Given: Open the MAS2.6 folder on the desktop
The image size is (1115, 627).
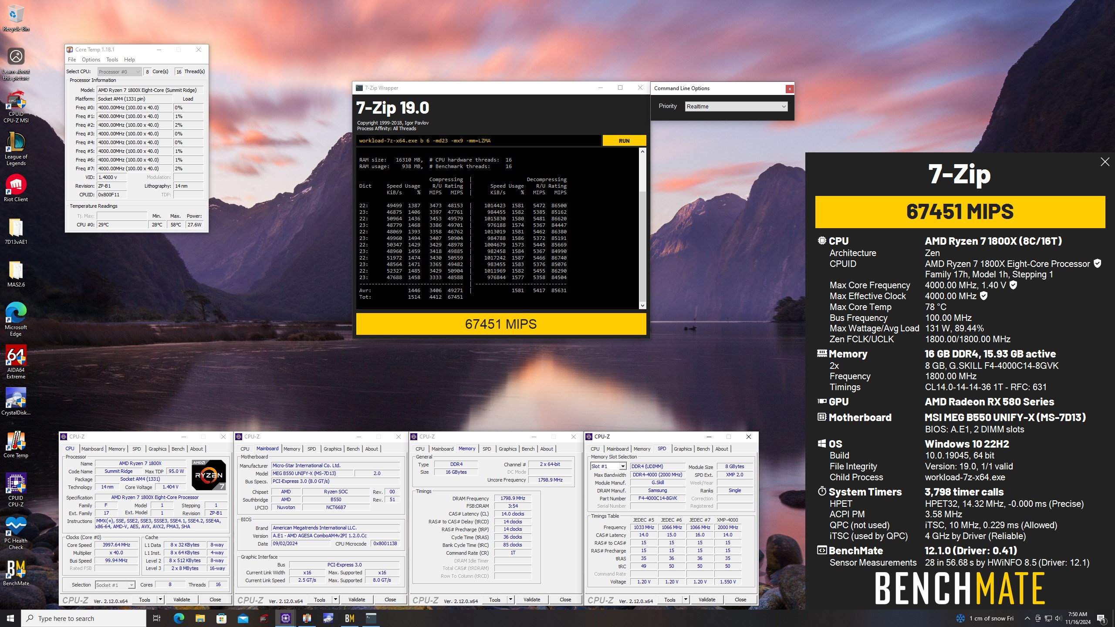Looking at the screenshot, I should (x=16, y=274).
